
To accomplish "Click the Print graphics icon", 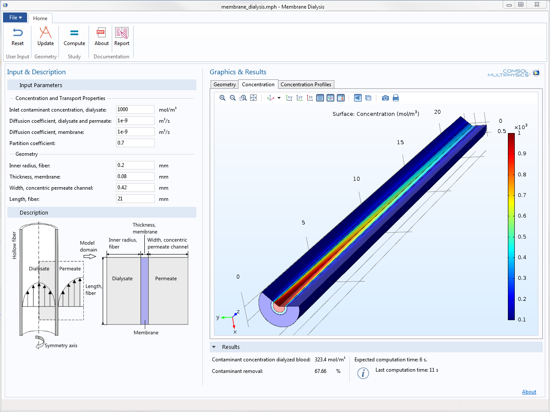I will coord(396,98).
